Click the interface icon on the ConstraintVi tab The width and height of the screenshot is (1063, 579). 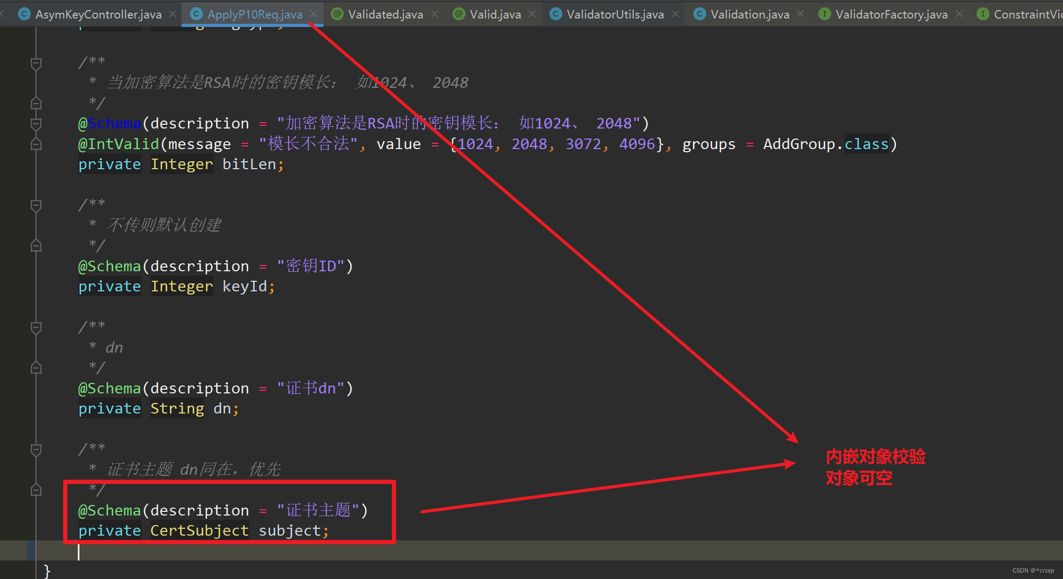(983, 14)
